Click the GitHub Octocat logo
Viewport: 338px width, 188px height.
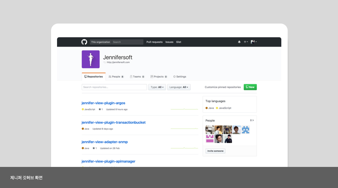(x=84, y=42)
